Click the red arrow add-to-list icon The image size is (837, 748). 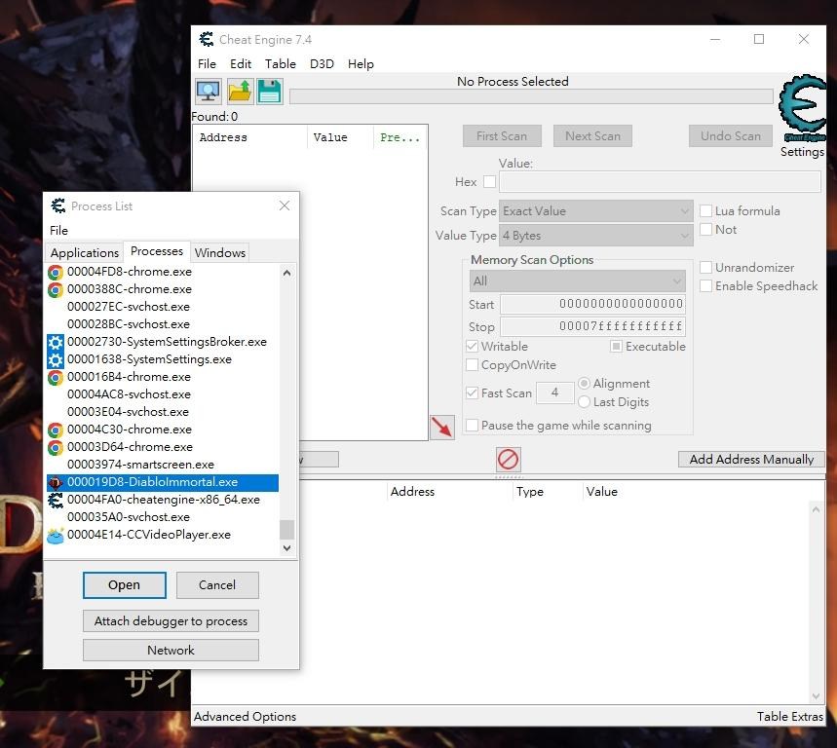441,428
